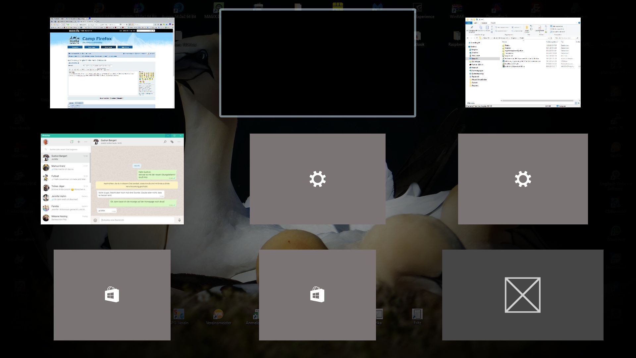This screenshot has width=636, height=358.
Task: Click the Store bag thumbnail below the WhatsApp window
Action: click(112, 295)
